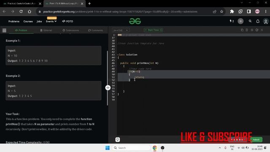270x152 pixels.
Task: Toggle the browser side panel icon
Action: [x=249, y=11]
